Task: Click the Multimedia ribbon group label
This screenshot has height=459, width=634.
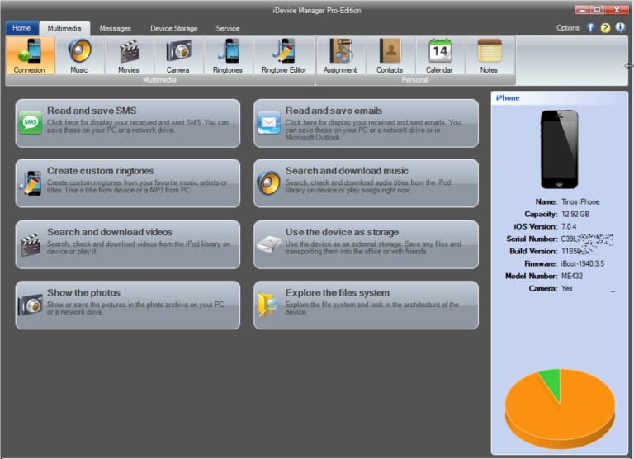Action: 159,80
